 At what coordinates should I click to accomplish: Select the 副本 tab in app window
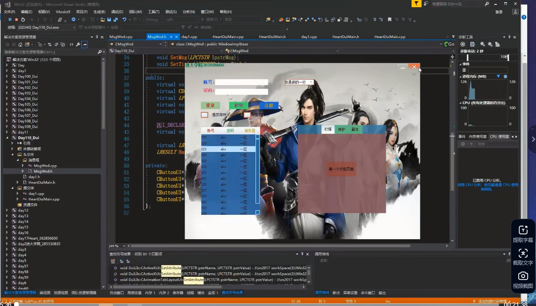pos(355,130)
